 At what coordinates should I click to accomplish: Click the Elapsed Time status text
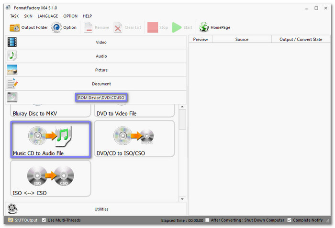(182, 220)
